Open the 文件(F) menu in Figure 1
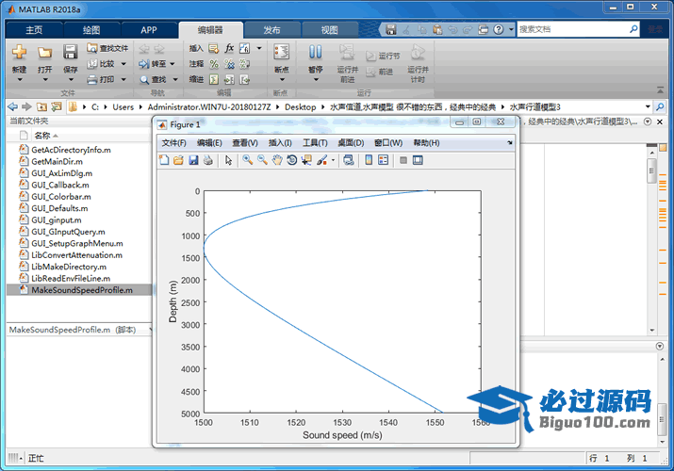This screenshot has height=471, width=674. point(173,143)
